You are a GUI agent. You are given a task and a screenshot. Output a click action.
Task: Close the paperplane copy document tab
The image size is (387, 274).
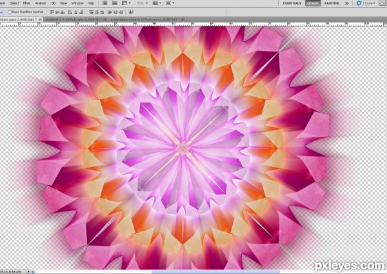pos(183,19)
